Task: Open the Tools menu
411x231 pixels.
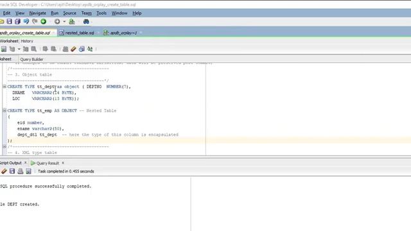Action: [101, 13]
